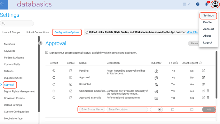Screen dimensions: 220x124
Task: Click the user profile avatar icon
Action: pyautogui.click(x=215, y=4)
